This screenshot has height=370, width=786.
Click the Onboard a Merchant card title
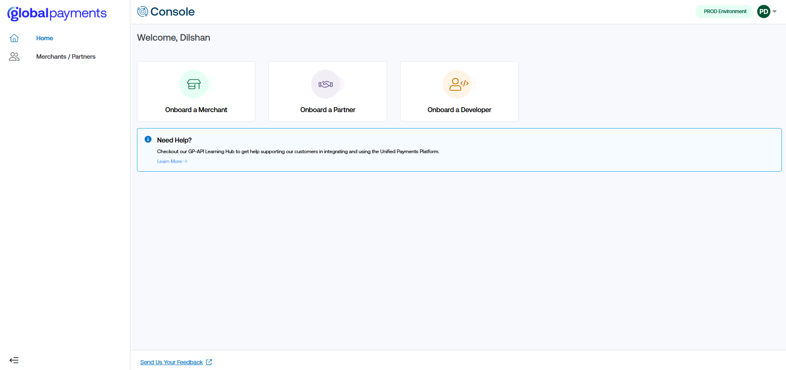tap(196, 110)
